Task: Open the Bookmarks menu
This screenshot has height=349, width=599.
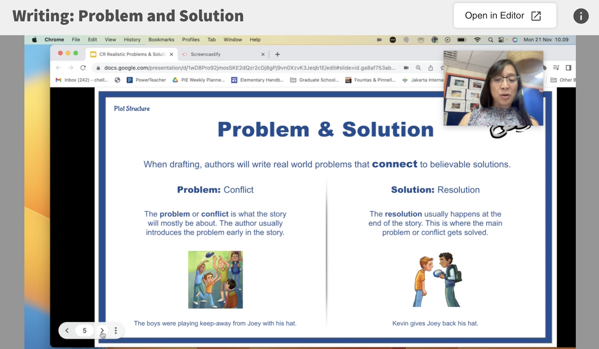Action: (161, 40)
